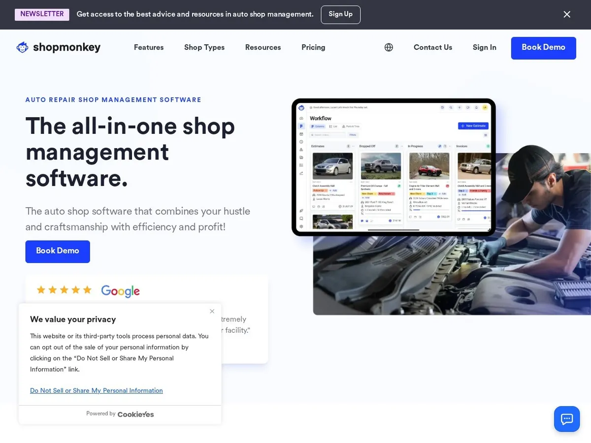Screen dimensions: 591x443
Task: Click the 'Powered by' text
Action: pyautogui.click(x=101, y=414)
